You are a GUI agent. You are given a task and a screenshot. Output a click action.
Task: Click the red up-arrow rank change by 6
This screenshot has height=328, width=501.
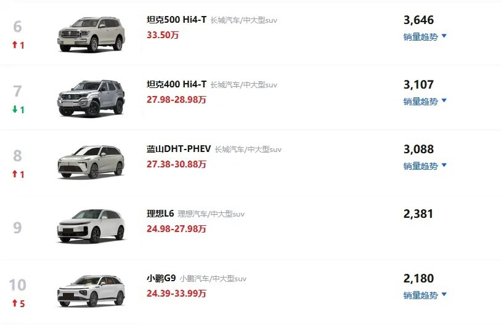point(18,45)
